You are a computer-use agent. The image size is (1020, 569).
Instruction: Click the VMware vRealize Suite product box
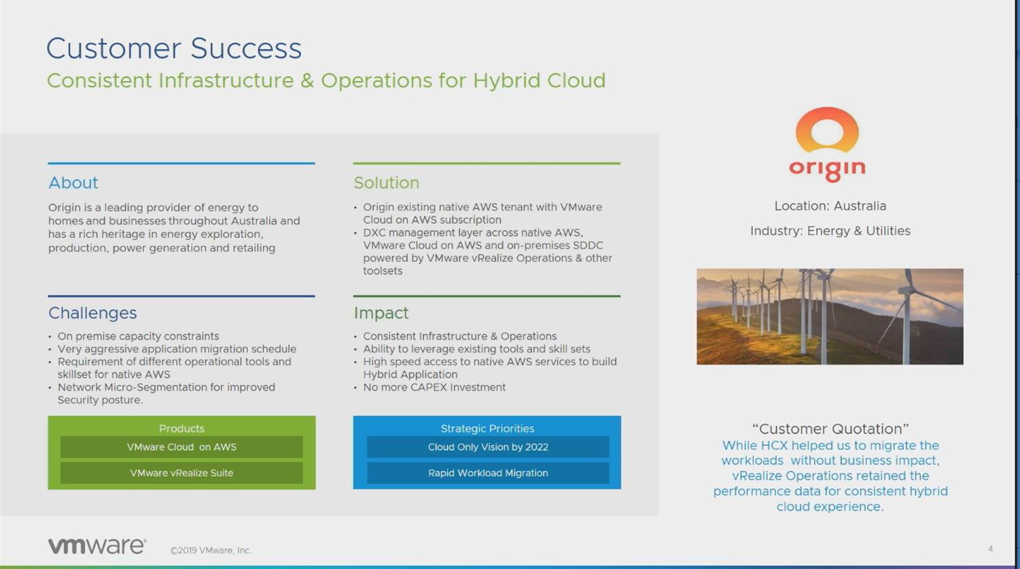click(181, 472)
